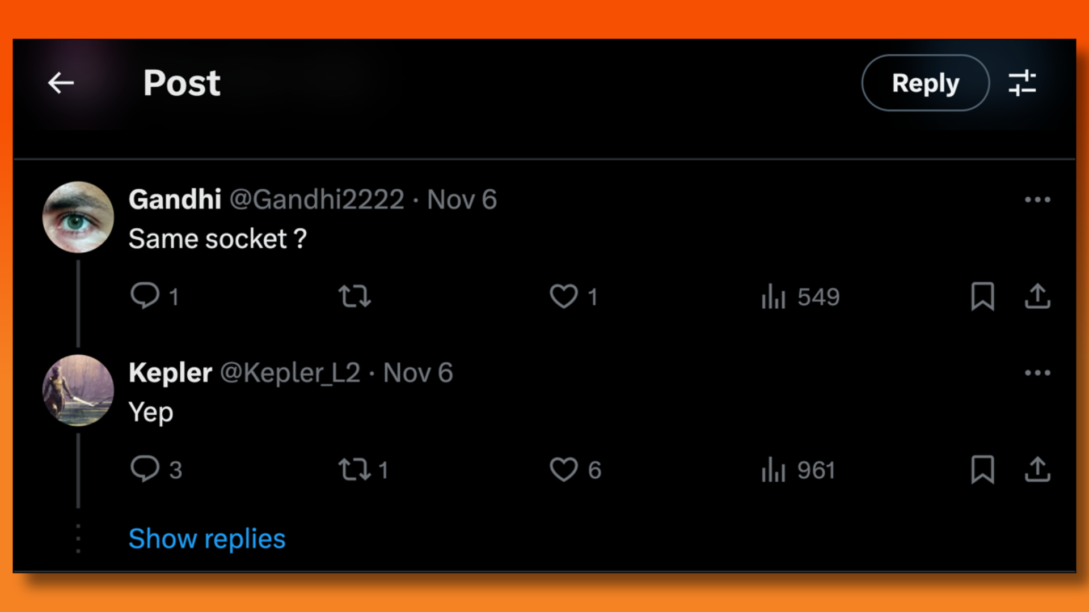Open more options for Kepler's post
The width and height of the screenshot is (1089, 612).
[1038, 373]
